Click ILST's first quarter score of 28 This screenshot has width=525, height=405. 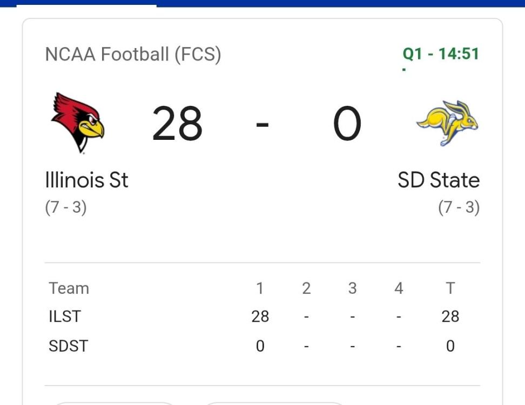point(260,316)
